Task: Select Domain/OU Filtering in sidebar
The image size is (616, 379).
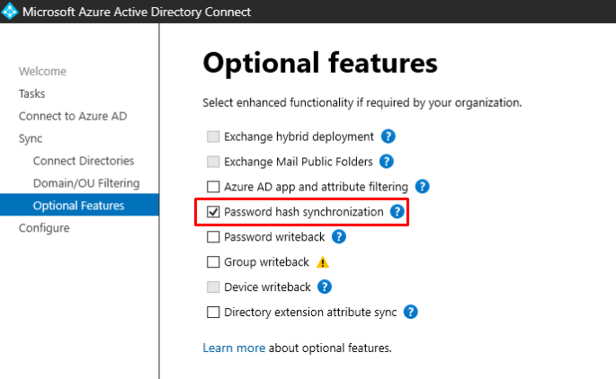Action: (x=86, y=183)
